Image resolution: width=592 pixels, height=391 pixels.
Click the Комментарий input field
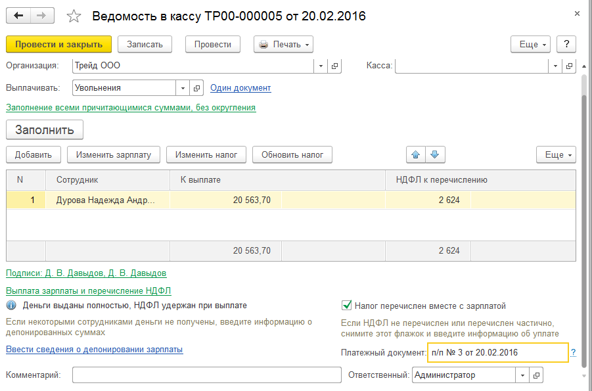207,375
